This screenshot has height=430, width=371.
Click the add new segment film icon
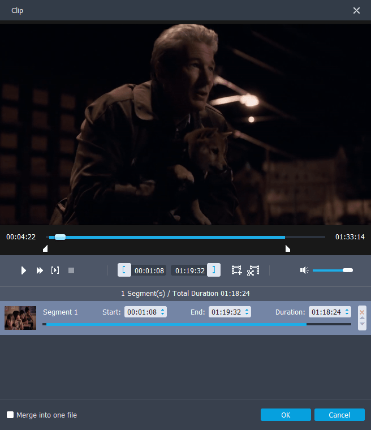pyautogui.click(x=236, y=270)
